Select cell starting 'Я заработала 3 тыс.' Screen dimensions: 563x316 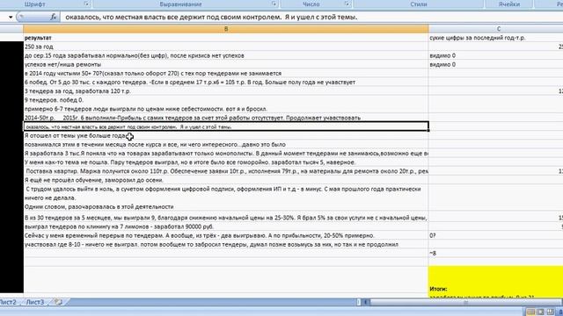[x=226, y=154]
